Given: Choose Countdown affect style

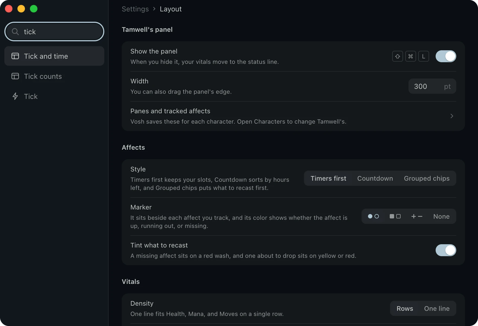Looking at the screenshot, I should pyautogui.click(x=375, y=178).
